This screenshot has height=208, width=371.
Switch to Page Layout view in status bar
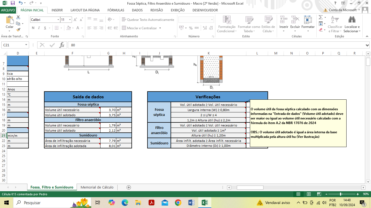309,194
